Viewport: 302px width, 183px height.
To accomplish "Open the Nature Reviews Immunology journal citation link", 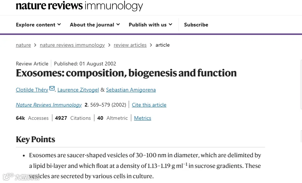I will 49,105.
